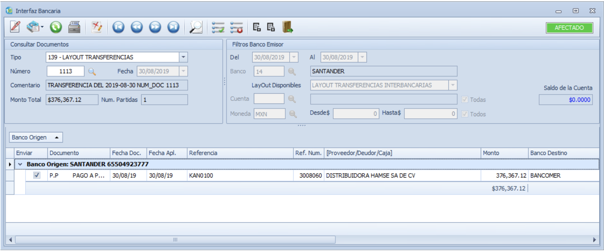Image resolution: width=604 pixels, height=252 pixels.
Task: Click the cancel document icon with red X
Action: [x=97, y=28]
